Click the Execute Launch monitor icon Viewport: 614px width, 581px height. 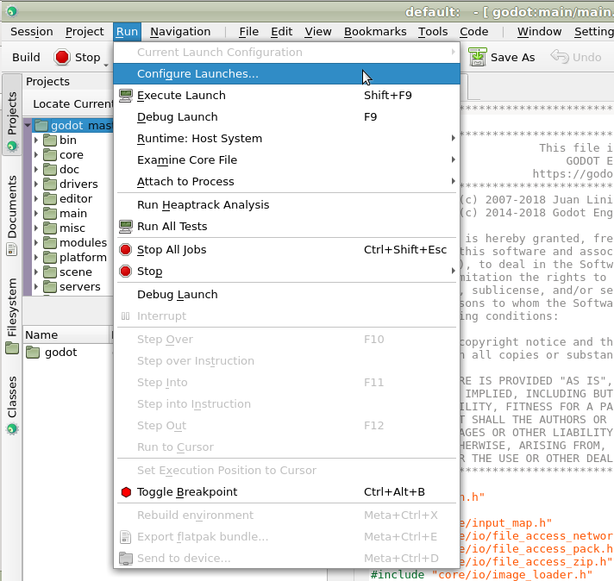(126, 96)
